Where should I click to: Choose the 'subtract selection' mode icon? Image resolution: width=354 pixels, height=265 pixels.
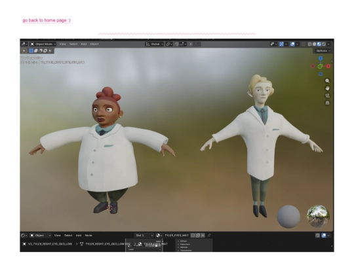pos(41,50)
